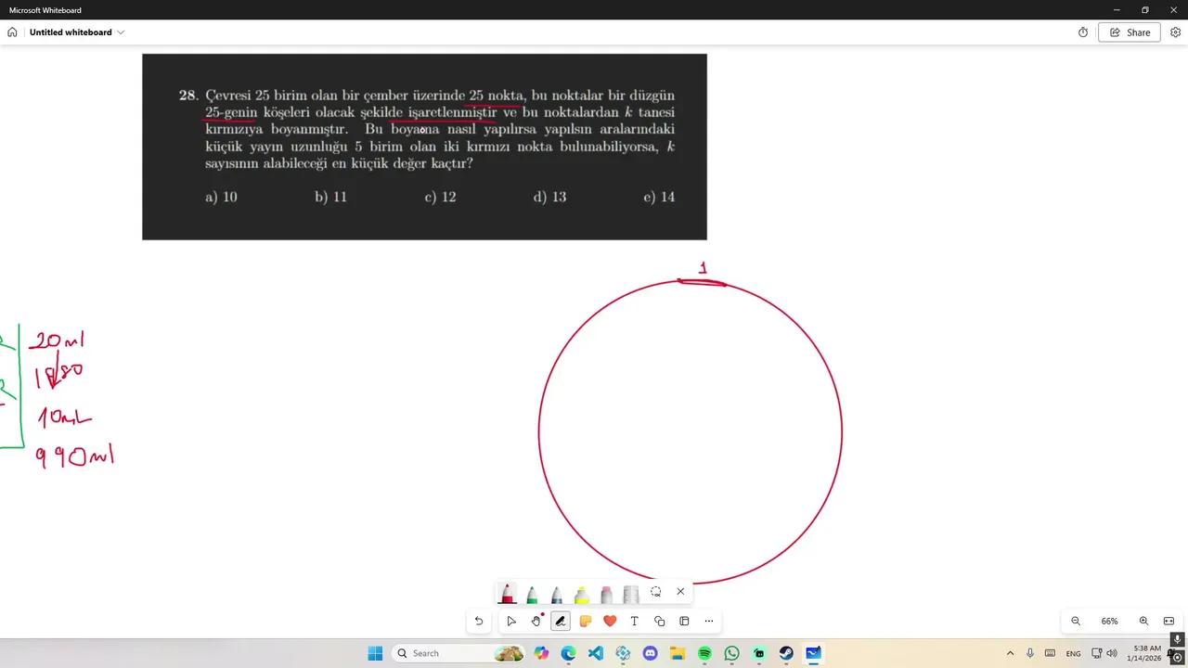1188x668 pixels.
Task: Click the Whiteboard taskbar icon
Action: coord(813,653)
